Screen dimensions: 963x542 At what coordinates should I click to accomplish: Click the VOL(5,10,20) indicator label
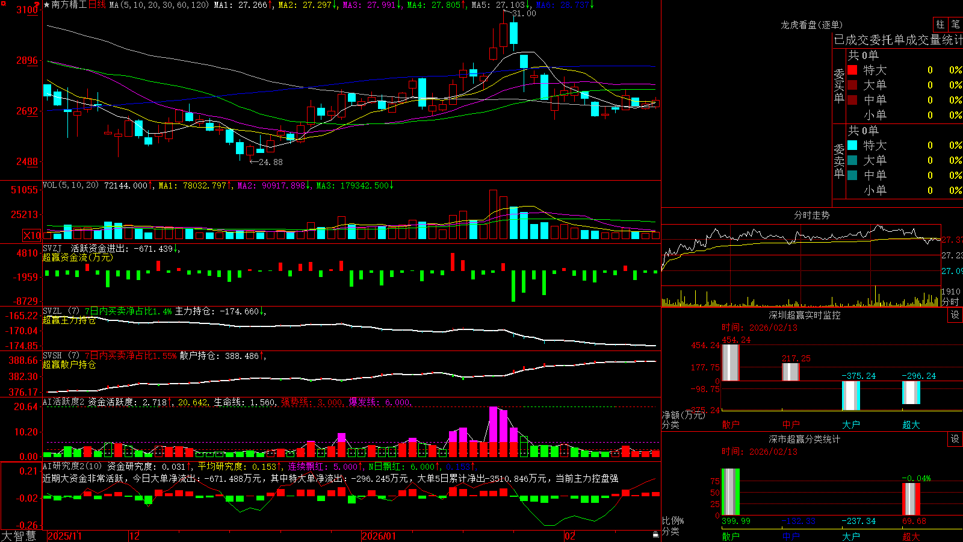tap(70, 185)
